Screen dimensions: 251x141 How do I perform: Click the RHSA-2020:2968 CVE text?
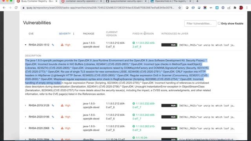click(39, 128)
